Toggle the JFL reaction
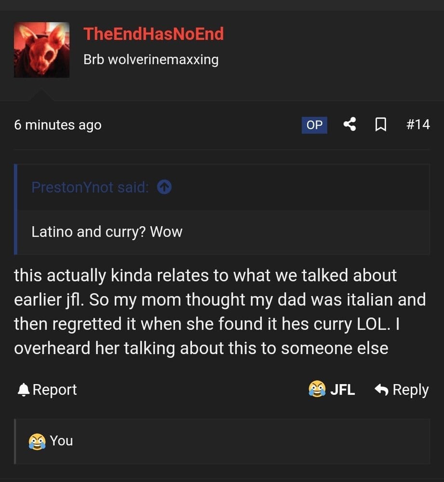This screenshot has height=482, width=444. 332,389
